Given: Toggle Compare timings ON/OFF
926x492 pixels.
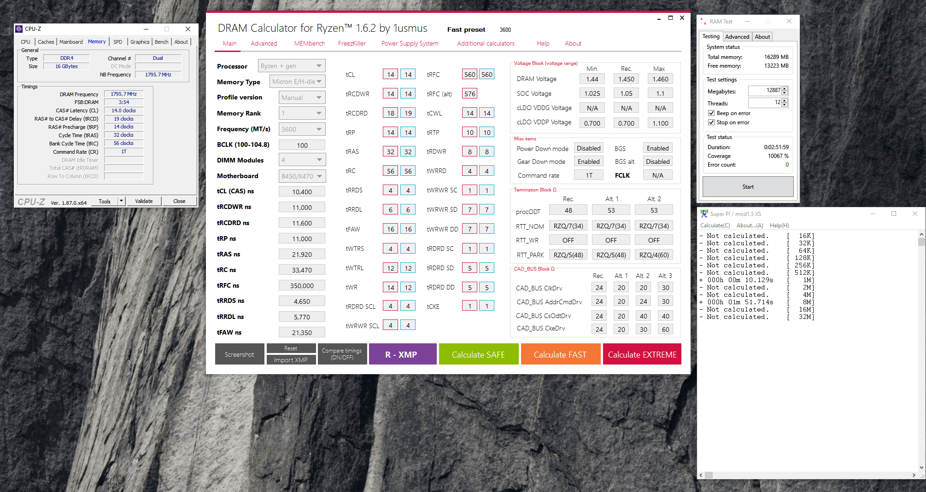Looking at the screenshot, I should [x=342, y=354].
